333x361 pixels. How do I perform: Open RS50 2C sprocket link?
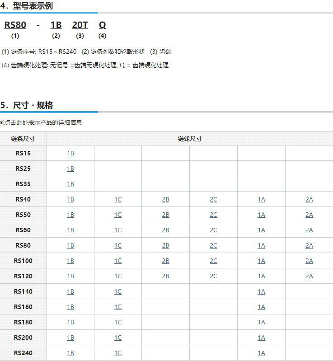(213, 215)
